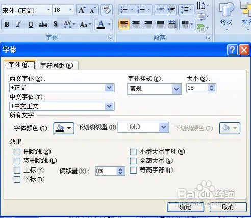Open the font color dropdown arrow in ribbon
This screenshot has width=251, height=218.
(109, 25)
